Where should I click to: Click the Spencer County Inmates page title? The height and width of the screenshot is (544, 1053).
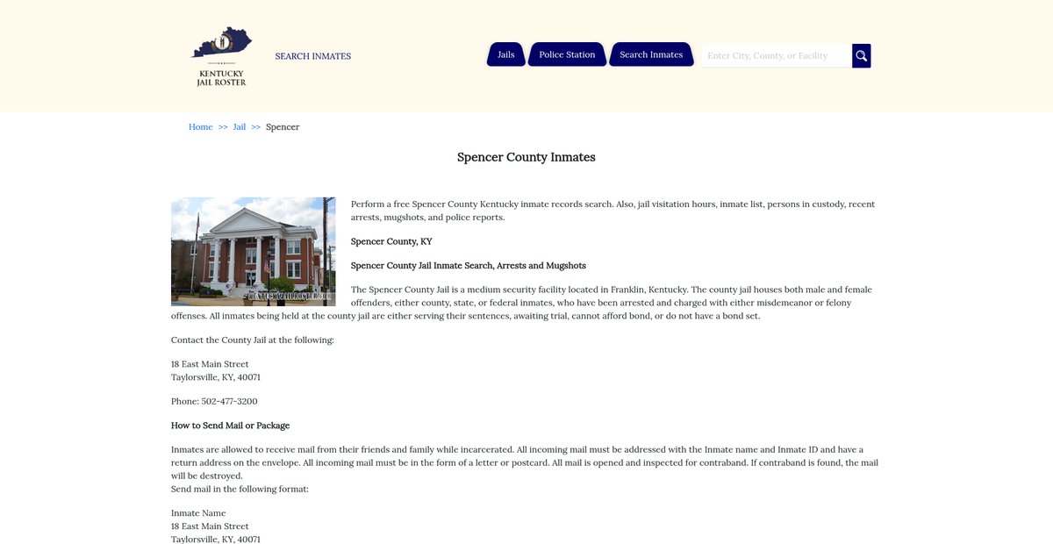(526, 158)
